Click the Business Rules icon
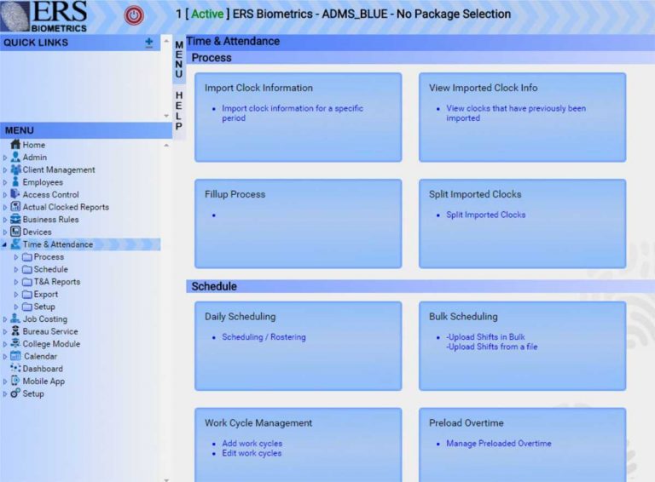This screenshot has width=655, height=482. (x=15, y=220)
